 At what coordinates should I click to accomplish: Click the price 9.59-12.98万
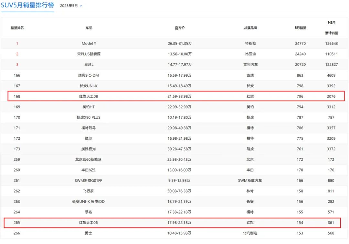(x=179, y=180)
